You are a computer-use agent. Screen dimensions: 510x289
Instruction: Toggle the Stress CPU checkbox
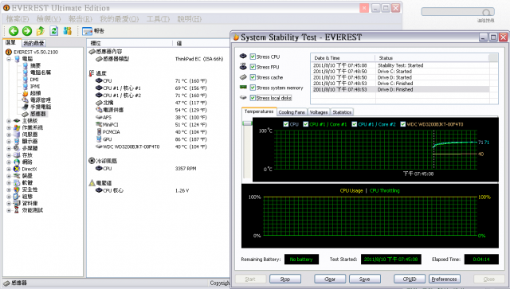253,57
